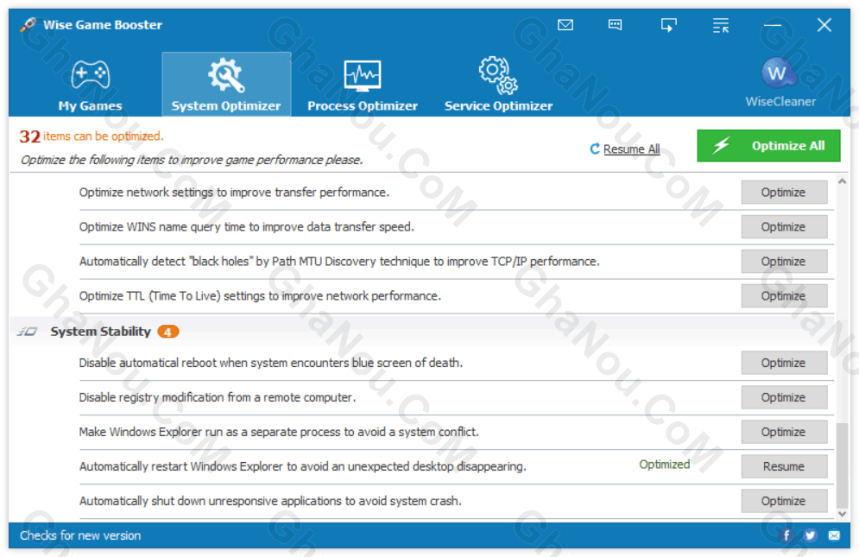Optimize the Path MTU Discovery black holes item
Image resolution: width=859 pixels, height=557 pixels.
tap(784, 262)
